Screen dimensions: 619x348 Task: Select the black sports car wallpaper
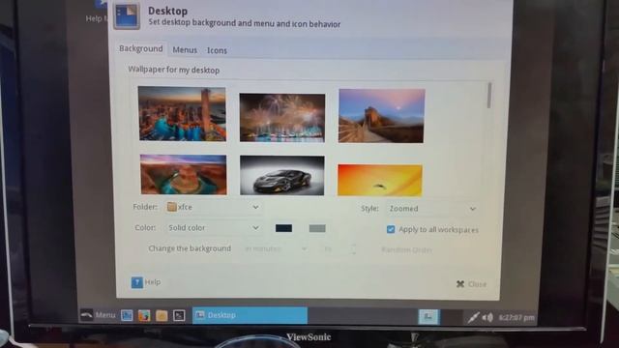[x=282, y=176]
